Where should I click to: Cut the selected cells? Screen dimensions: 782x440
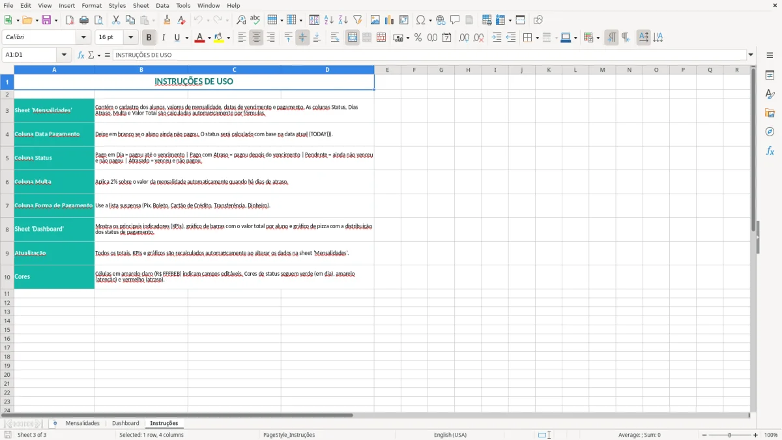point(116,20)
